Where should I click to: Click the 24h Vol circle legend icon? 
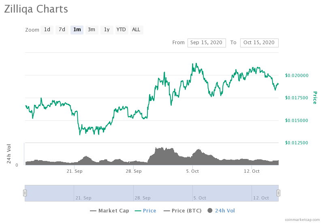(210, 210)
